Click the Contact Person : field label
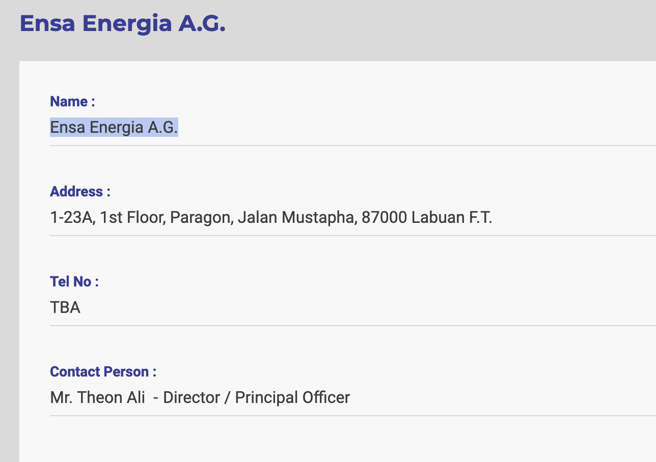Viewport: 656px width, 462px height. [103, 372]
